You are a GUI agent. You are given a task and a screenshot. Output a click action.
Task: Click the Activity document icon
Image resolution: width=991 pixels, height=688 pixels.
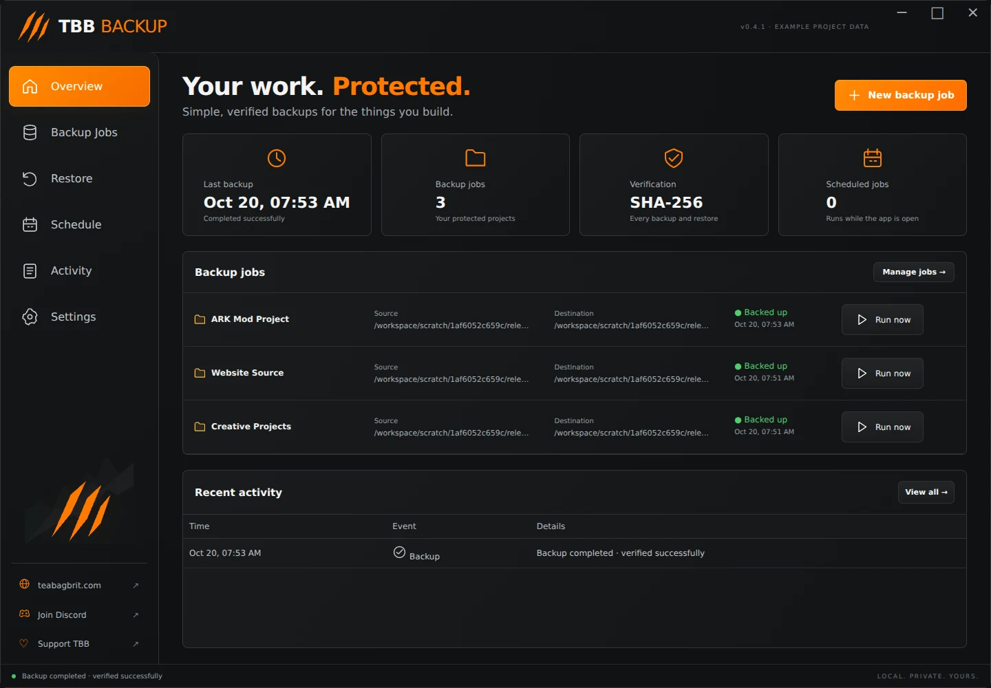coord(30,271)
